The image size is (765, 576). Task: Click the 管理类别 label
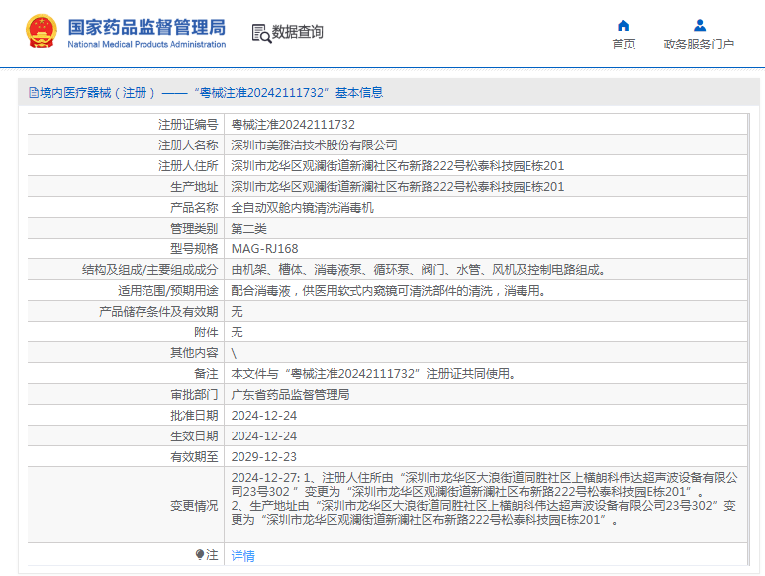tap(194, 229)
